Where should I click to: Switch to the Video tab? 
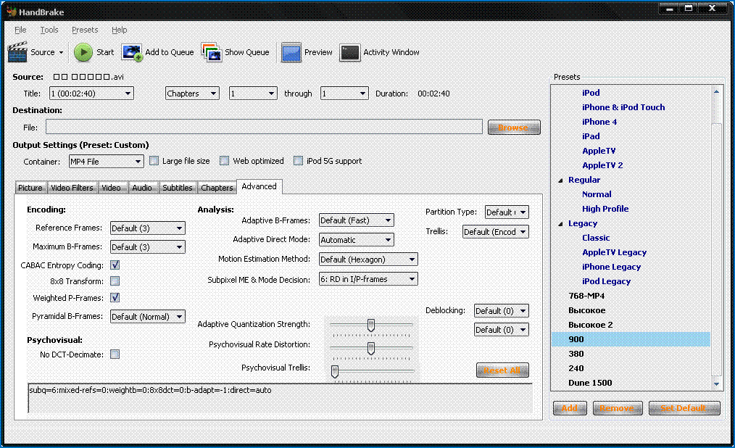coord(111,188)
